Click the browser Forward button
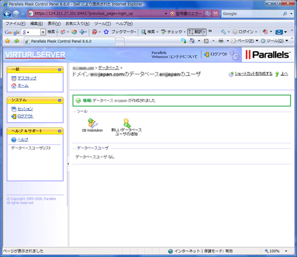 pos(16,14)
